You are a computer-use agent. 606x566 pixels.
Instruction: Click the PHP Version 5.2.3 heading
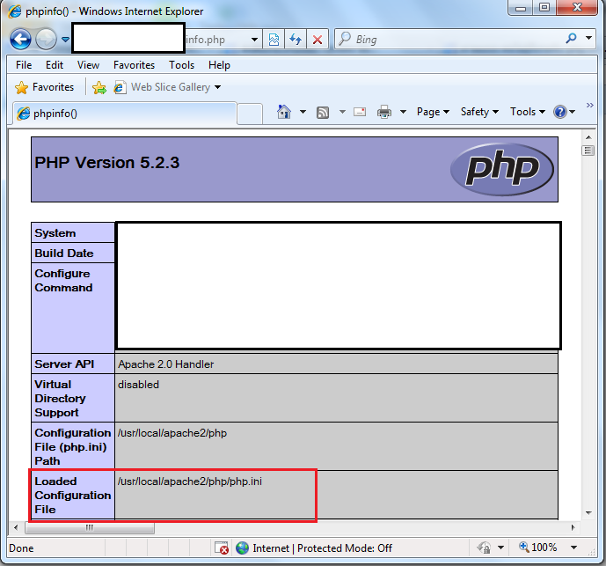point(107,163)
